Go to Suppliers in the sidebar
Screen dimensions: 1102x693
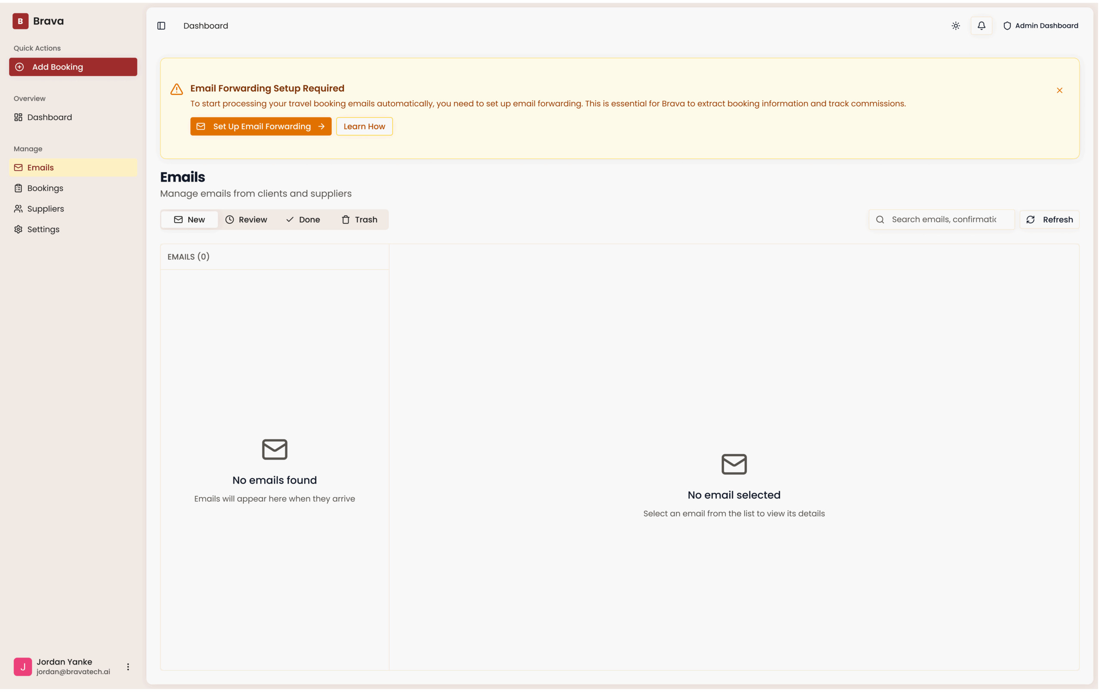[45, 209]
